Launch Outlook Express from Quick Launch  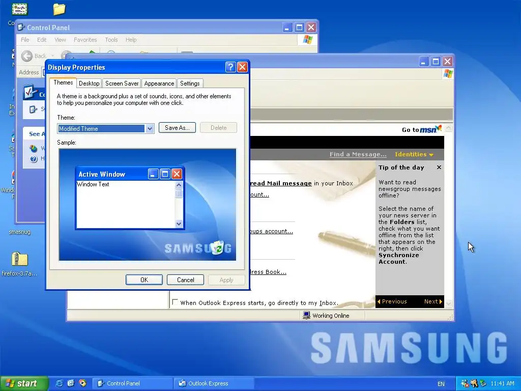[71, 383]
